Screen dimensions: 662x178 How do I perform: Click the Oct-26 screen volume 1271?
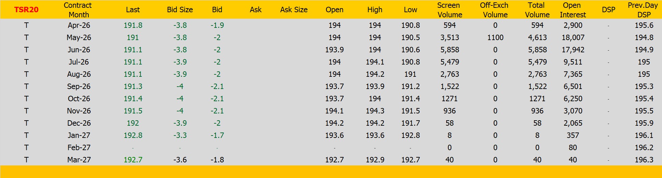[x=449, y=99]
